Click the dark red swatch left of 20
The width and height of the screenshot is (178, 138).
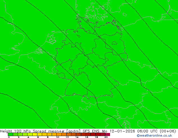[103, 134]
